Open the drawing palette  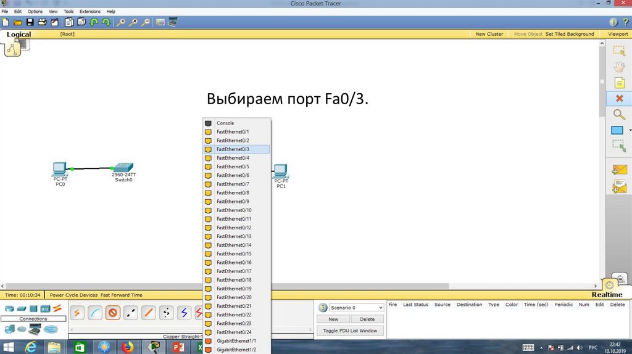click(x=160, y=22)
